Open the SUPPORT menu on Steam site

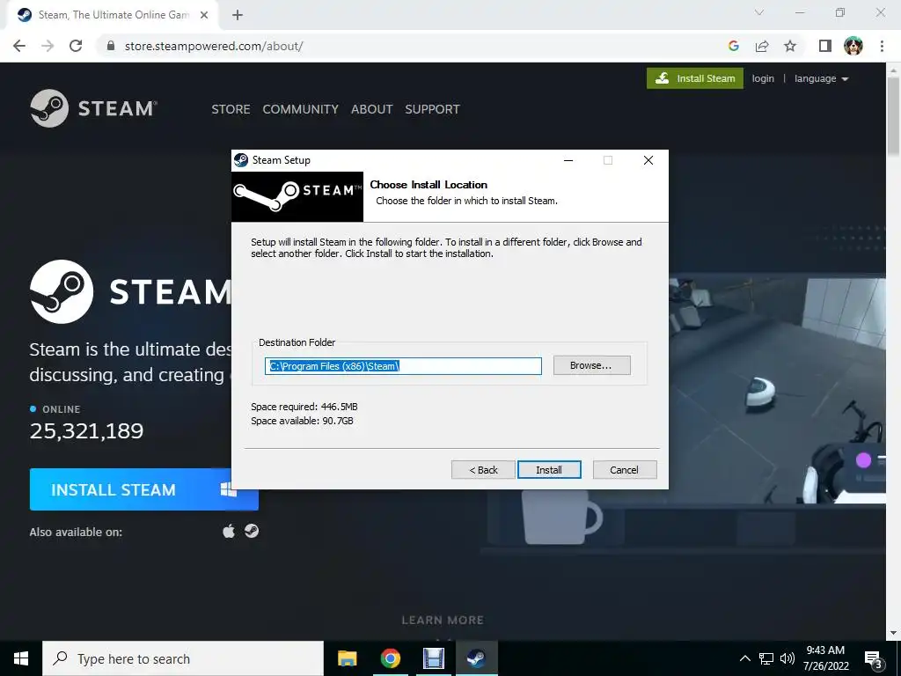point(432,109)
